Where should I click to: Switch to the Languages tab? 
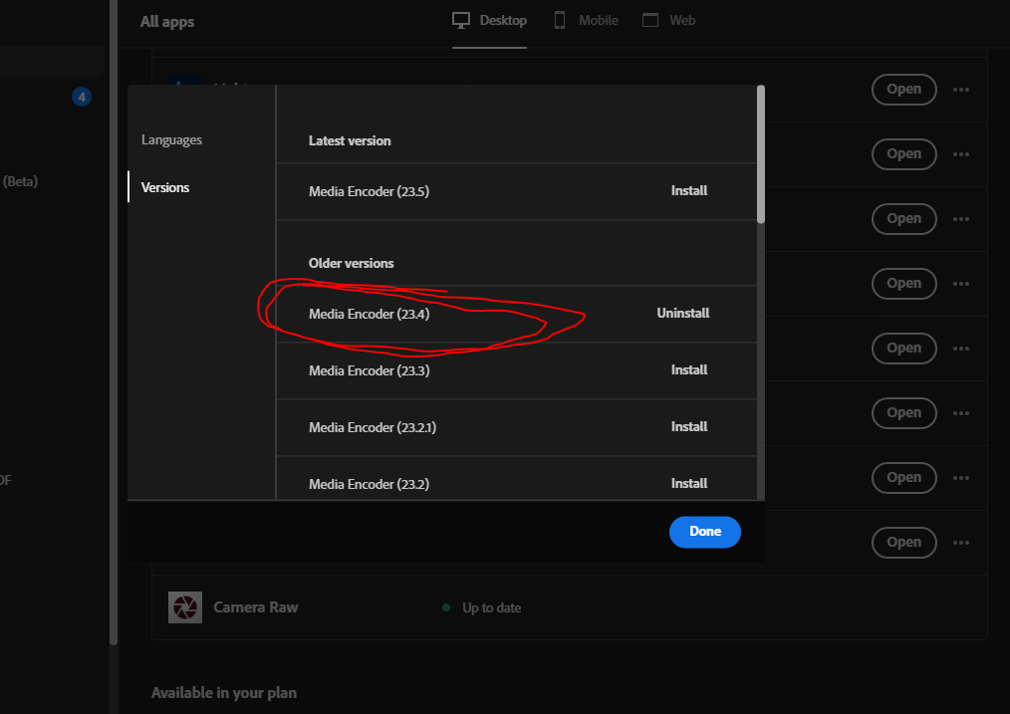171,139
